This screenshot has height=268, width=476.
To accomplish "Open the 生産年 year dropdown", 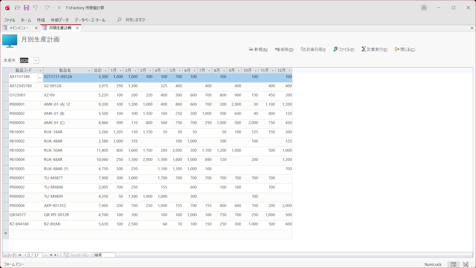I will point(36,61).
